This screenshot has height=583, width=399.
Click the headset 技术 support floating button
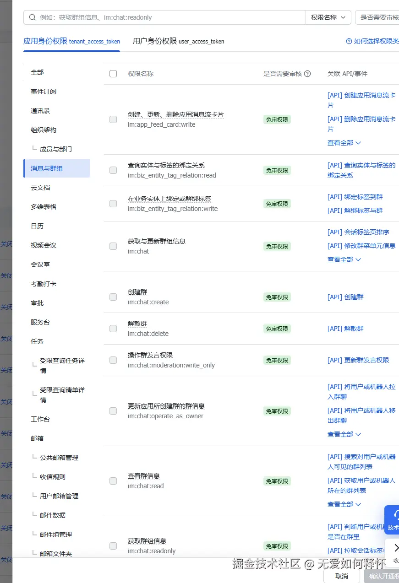[x=392, y=519]
